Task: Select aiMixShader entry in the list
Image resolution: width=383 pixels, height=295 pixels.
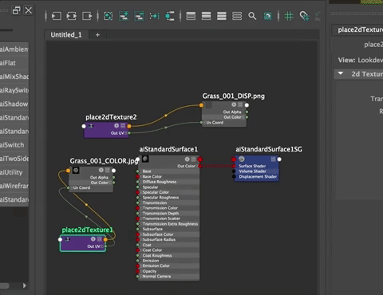Action: 14,77
